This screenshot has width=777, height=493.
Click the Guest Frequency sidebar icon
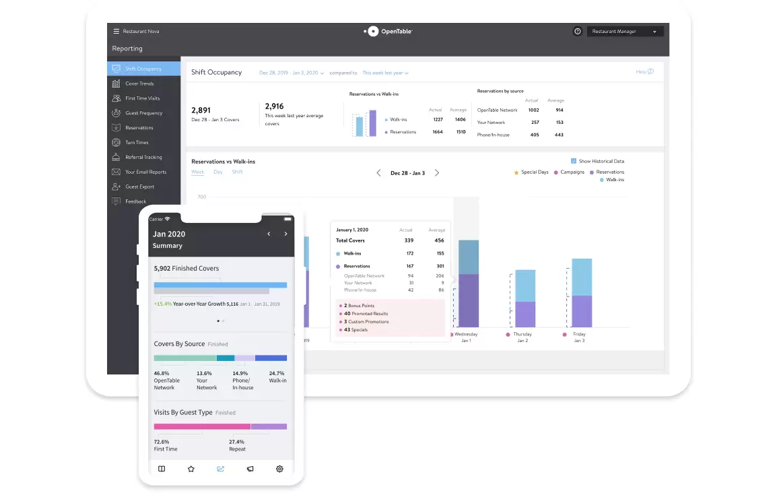(x=116, y=113)
